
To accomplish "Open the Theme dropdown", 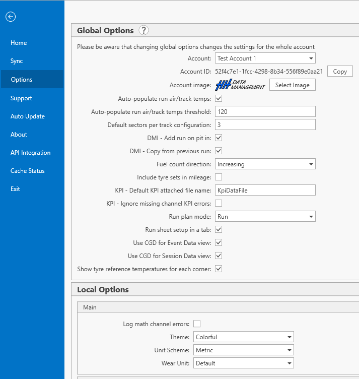I will coord(243,337).
